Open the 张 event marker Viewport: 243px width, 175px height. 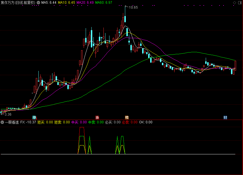pos(97,118)
